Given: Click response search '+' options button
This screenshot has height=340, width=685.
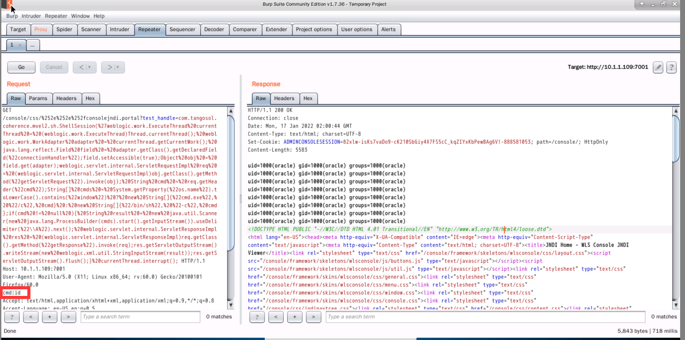Looking at the screenshot, I should [295, 317].
